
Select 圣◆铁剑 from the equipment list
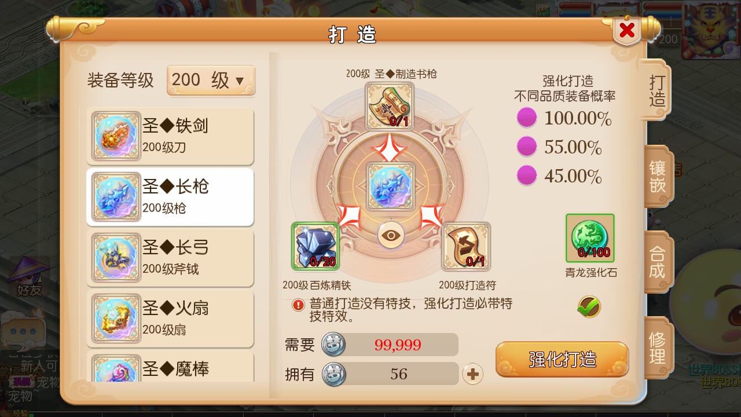pos(170,136)
